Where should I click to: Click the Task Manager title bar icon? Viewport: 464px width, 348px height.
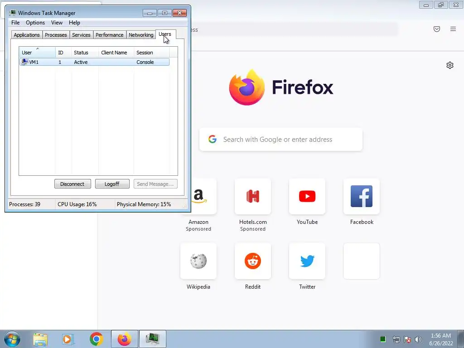pos(12,13)
